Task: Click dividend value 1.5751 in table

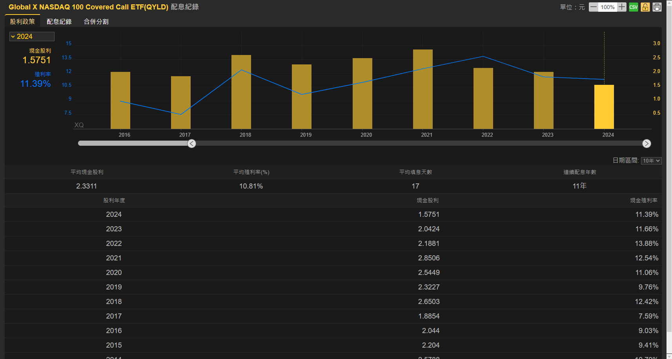Action: point(429,214)
